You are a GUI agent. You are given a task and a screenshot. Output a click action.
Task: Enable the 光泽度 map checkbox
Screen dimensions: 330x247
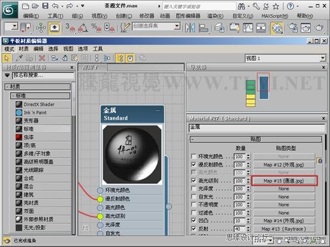193,189
